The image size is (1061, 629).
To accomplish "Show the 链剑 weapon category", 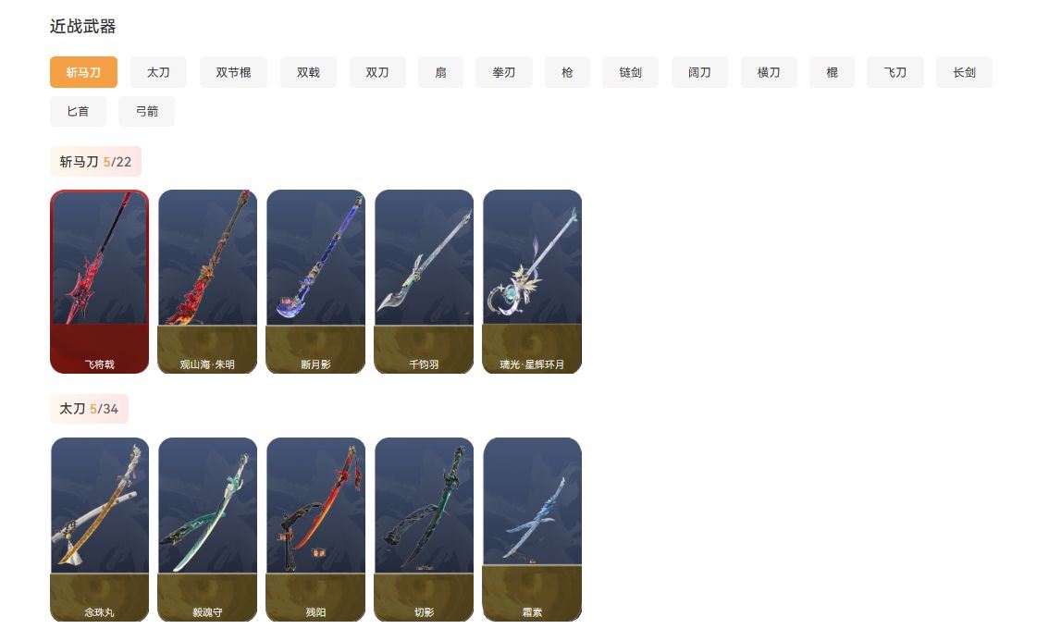I will point(630,72).
